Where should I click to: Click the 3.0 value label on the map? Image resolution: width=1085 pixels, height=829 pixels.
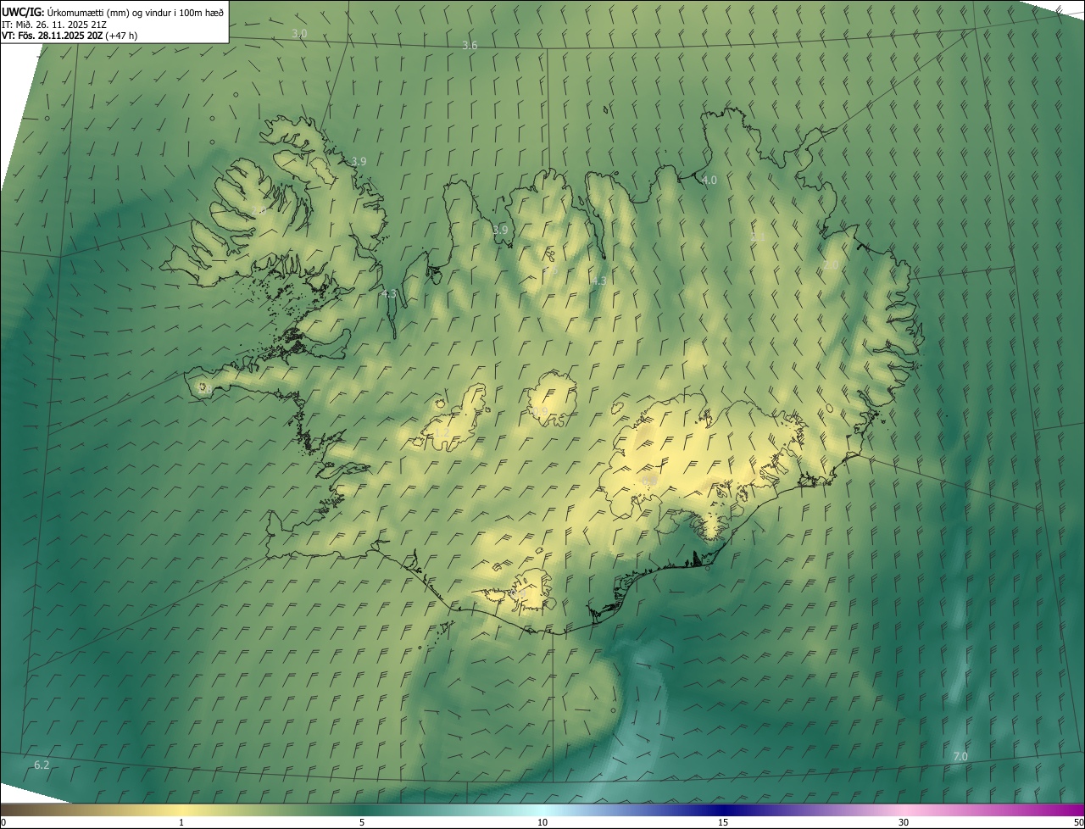[x=299, y=33]
